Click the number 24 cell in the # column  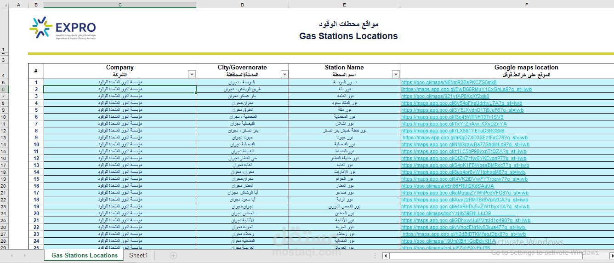[36, 241]
